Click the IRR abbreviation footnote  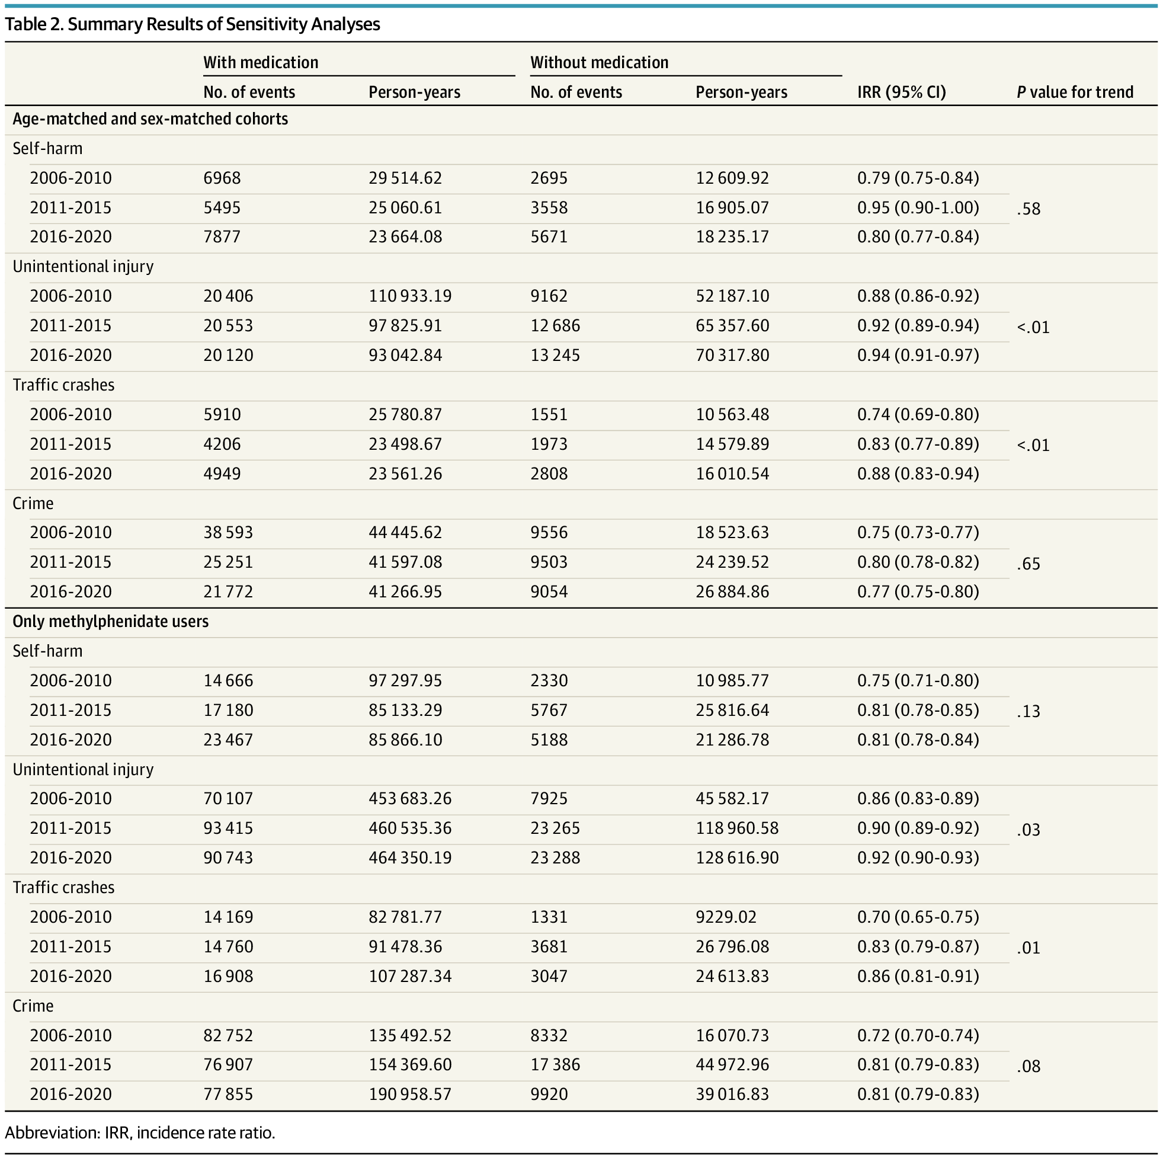click(140, 1133)
